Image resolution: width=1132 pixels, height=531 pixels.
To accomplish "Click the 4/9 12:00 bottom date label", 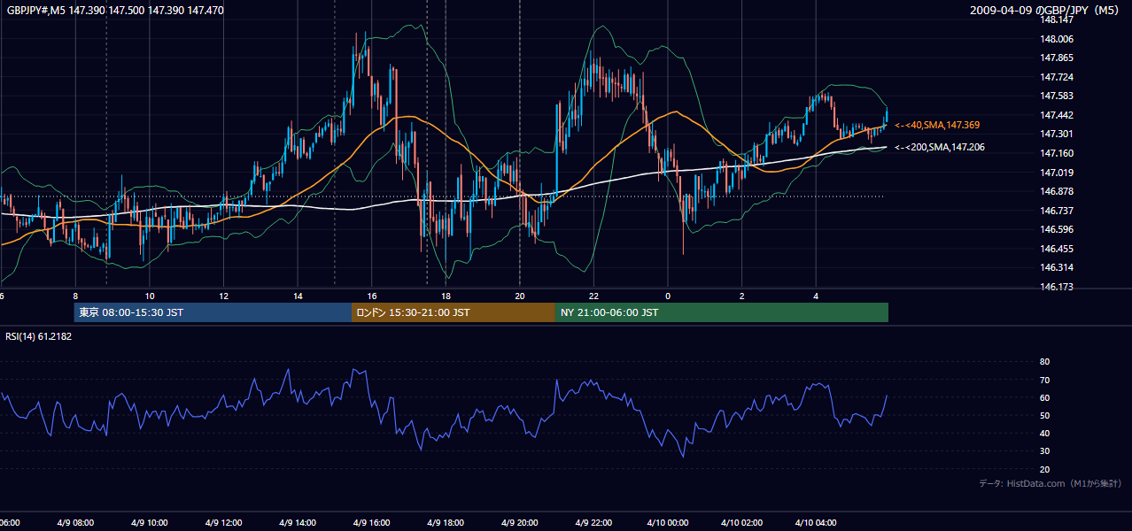I will [223, 522].
